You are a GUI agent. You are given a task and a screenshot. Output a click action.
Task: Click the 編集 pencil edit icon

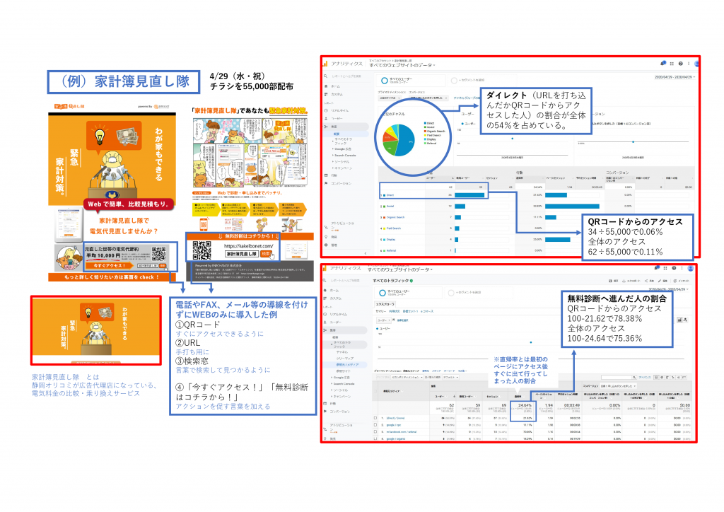pos(660,281)
